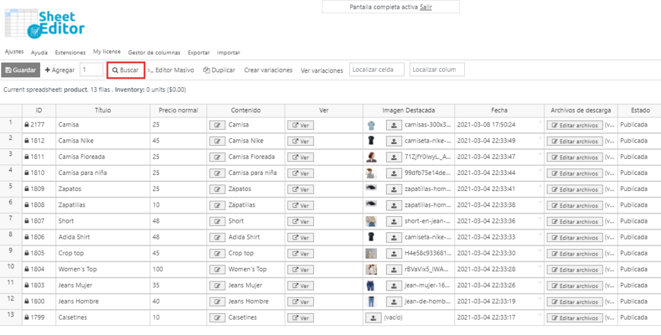
Task: Open date dropdown for Camisa Floreada row
Action: 540,154
